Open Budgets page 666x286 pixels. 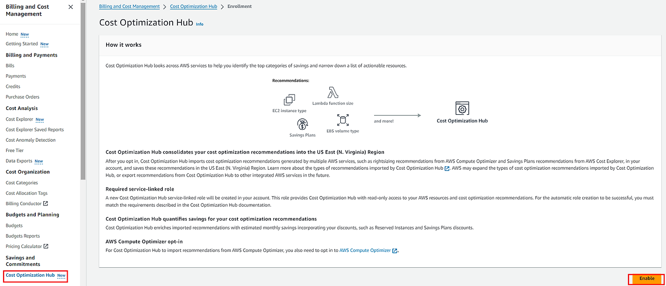click(14, 226)
